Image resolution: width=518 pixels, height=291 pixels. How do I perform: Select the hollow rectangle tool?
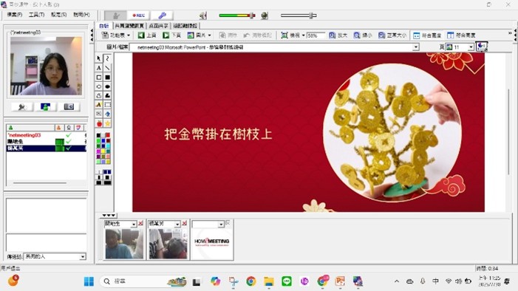click(99, 78)
